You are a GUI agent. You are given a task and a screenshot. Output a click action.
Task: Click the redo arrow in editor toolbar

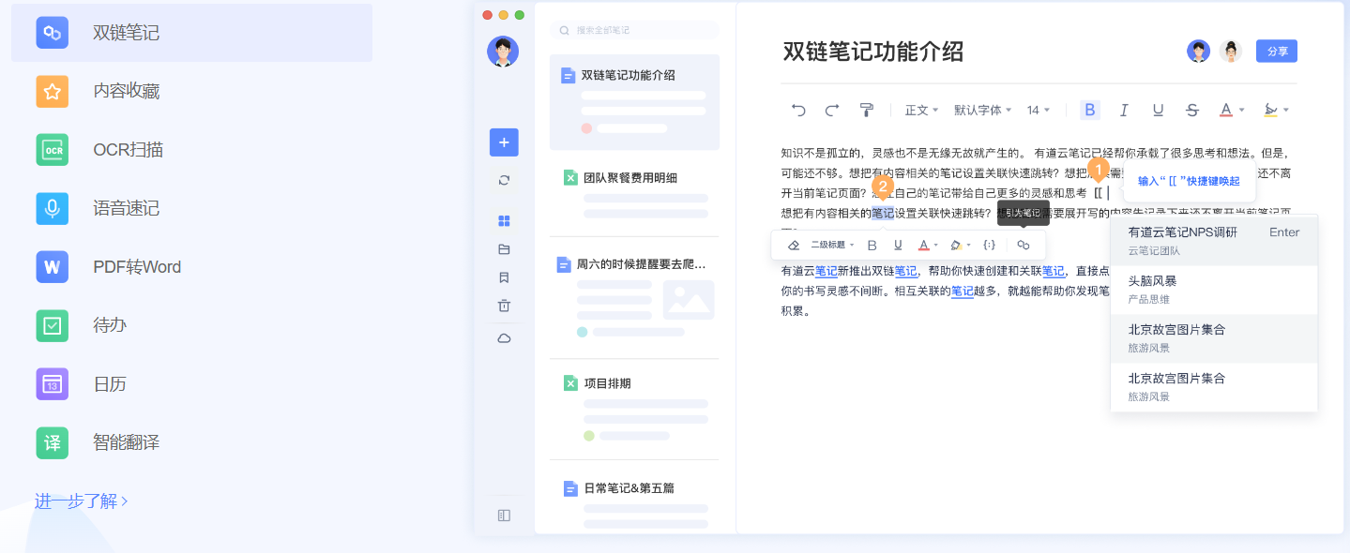click(832, 111)
